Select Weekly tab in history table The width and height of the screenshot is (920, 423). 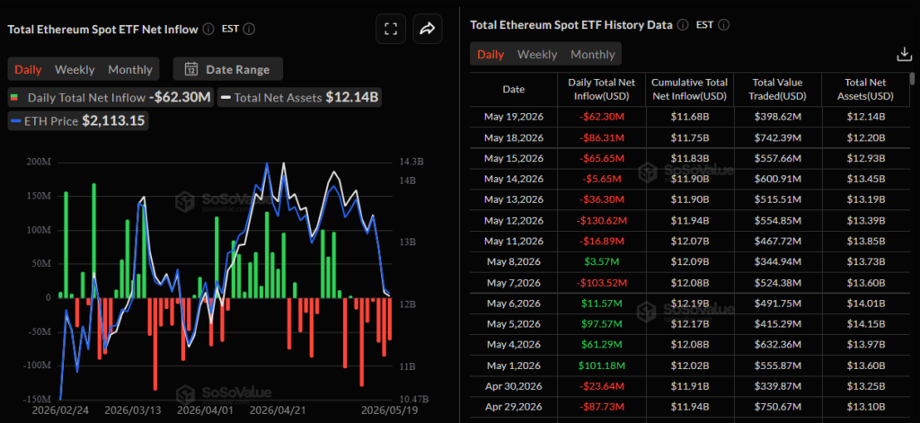[537, 55]
